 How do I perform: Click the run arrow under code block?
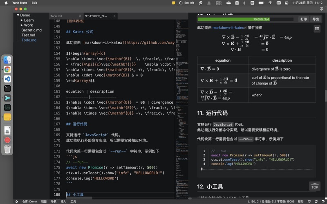[202, 169]
